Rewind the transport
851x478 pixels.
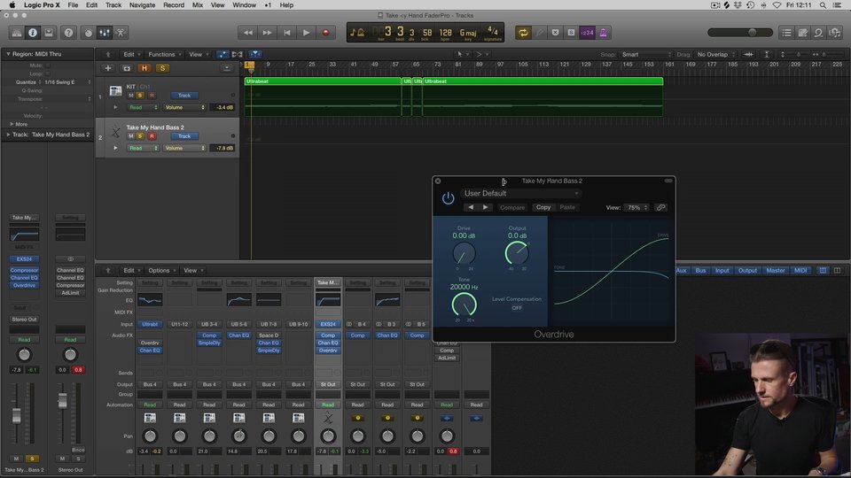pos(248,33)
